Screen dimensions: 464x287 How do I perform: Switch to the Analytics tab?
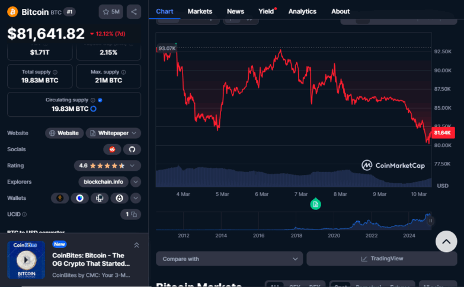(302, 11)
